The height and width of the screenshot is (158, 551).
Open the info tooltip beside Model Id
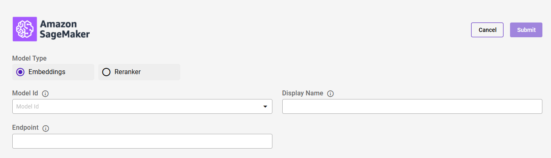click(x=45, y=94)
